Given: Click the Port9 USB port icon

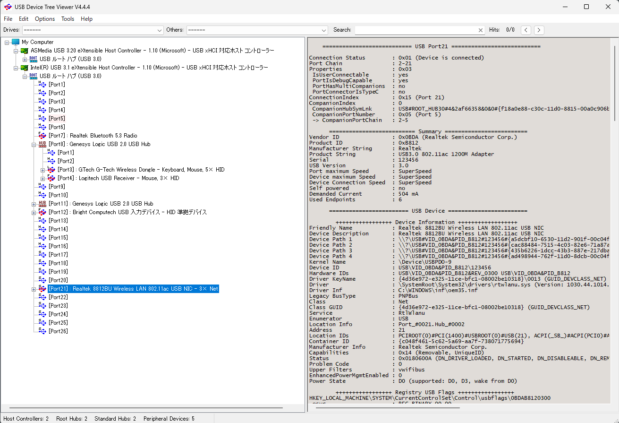Looking at the screenshot, I should [x=42, y=187].
